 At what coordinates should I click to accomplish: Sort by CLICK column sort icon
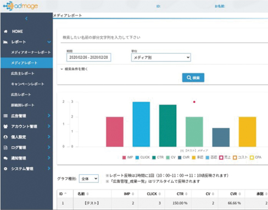[x=160, y=194]
